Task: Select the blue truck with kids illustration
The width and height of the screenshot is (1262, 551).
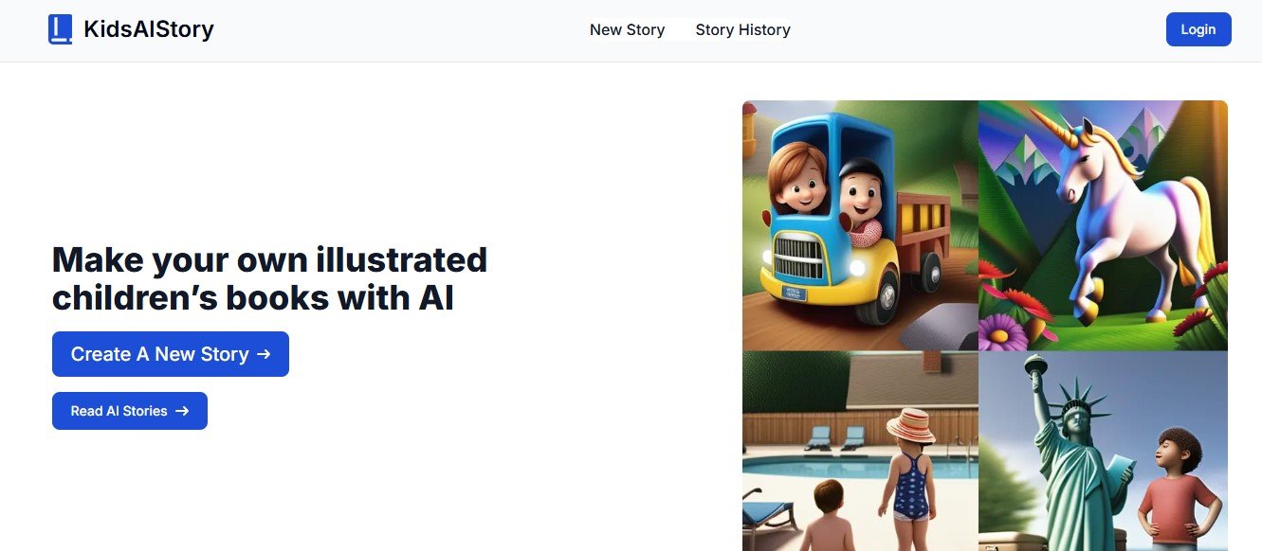Action: 860,225
